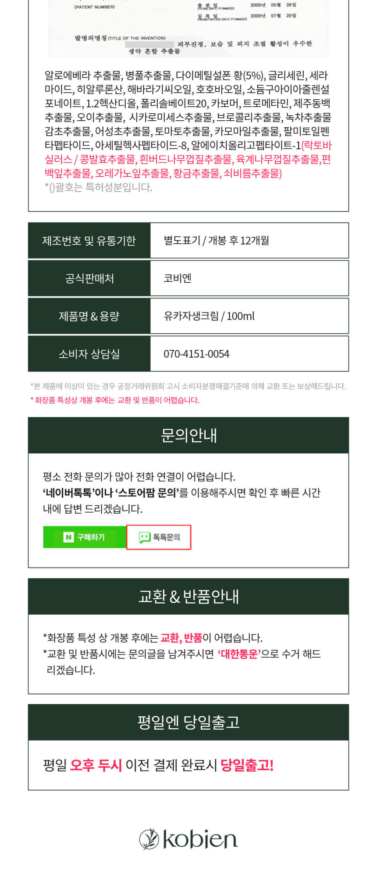Click the 제조번호 및 유통기한 label cell

click(x=89, y=241)
